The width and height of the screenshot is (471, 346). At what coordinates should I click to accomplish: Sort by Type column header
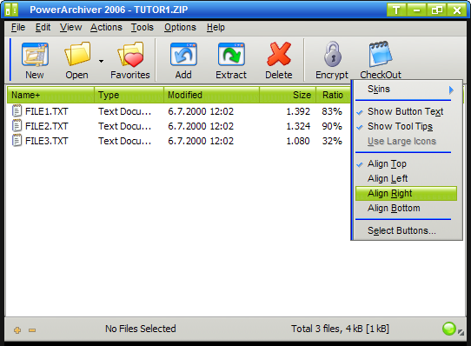tap(129, 95)
